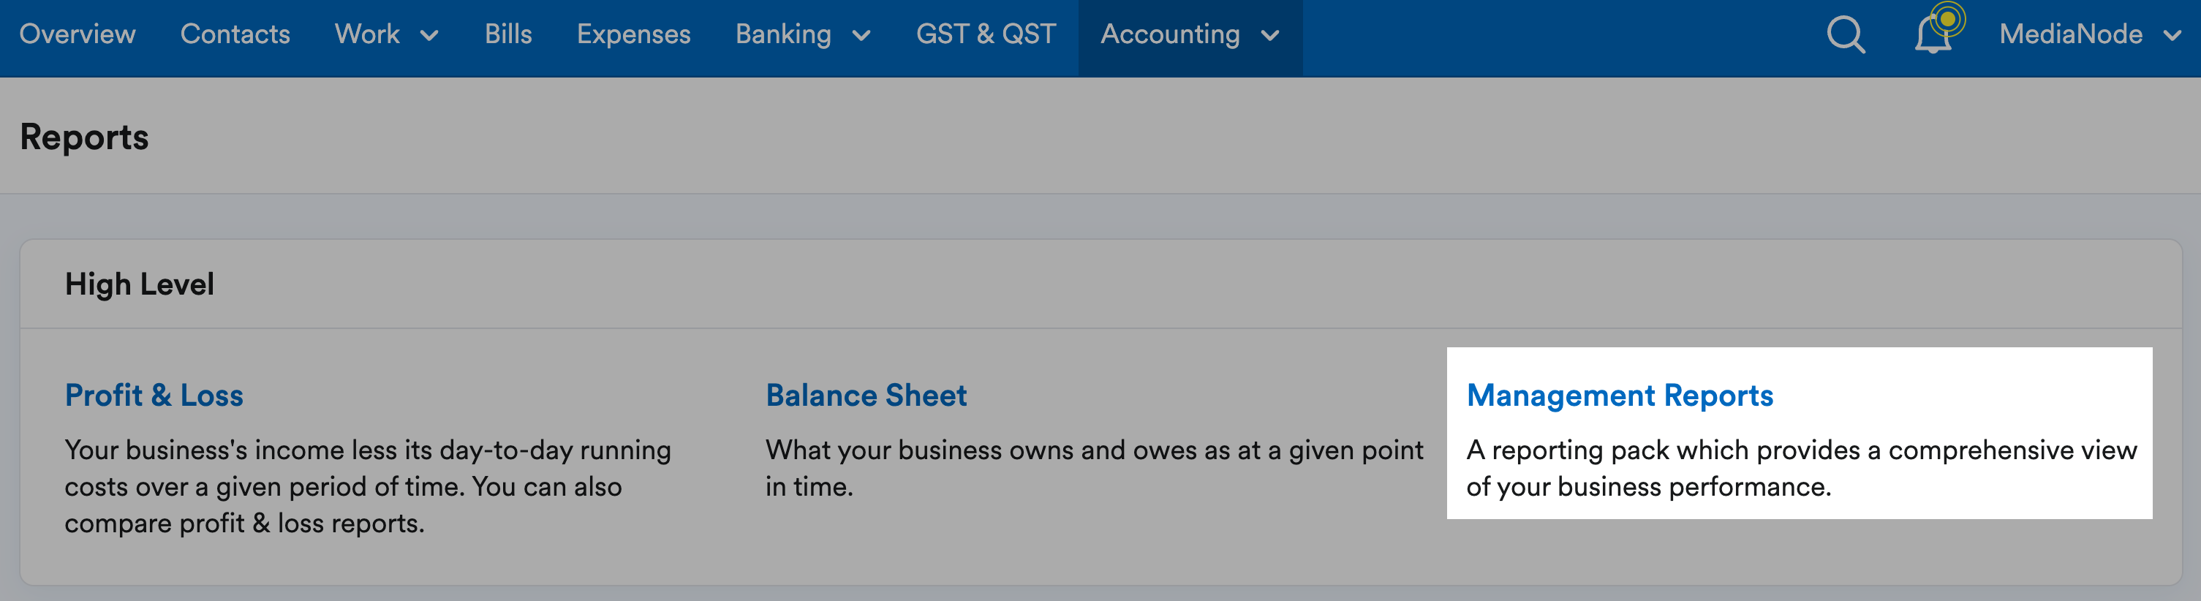Open the Expenses page
2201x601 pixels.
(x=633, y=34)
